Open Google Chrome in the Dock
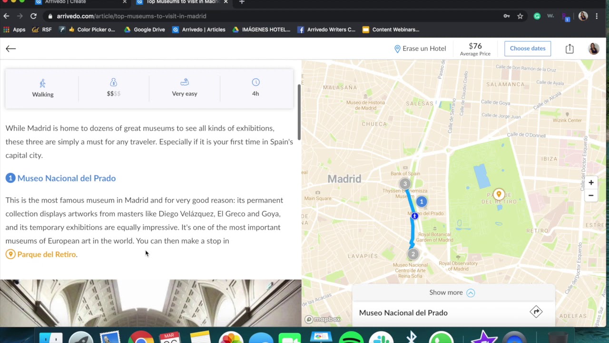Viewport: 609px width, 343px height. 141,337
